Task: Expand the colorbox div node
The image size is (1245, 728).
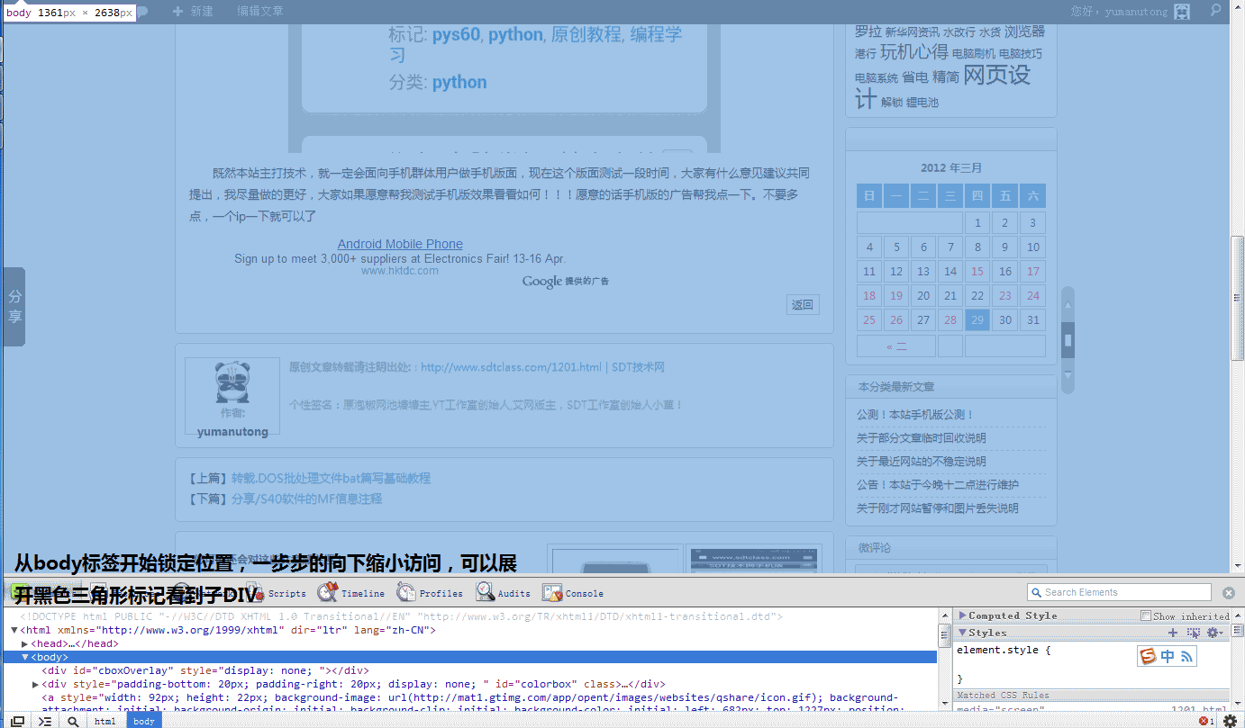Action: pos(35,684)
